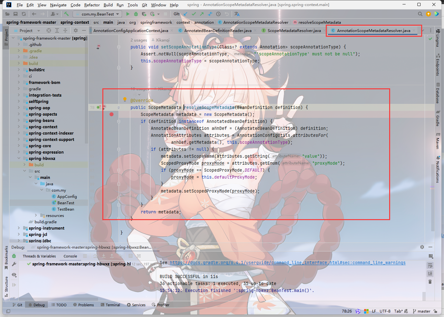Screen dimensions: 444x317
Task: Open the Terminal tool window
Action: point(110,305)
